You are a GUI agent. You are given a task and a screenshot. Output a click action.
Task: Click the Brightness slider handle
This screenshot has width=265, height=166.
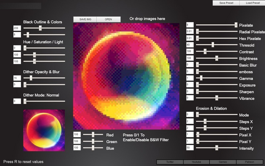click(x=217, y=58)
